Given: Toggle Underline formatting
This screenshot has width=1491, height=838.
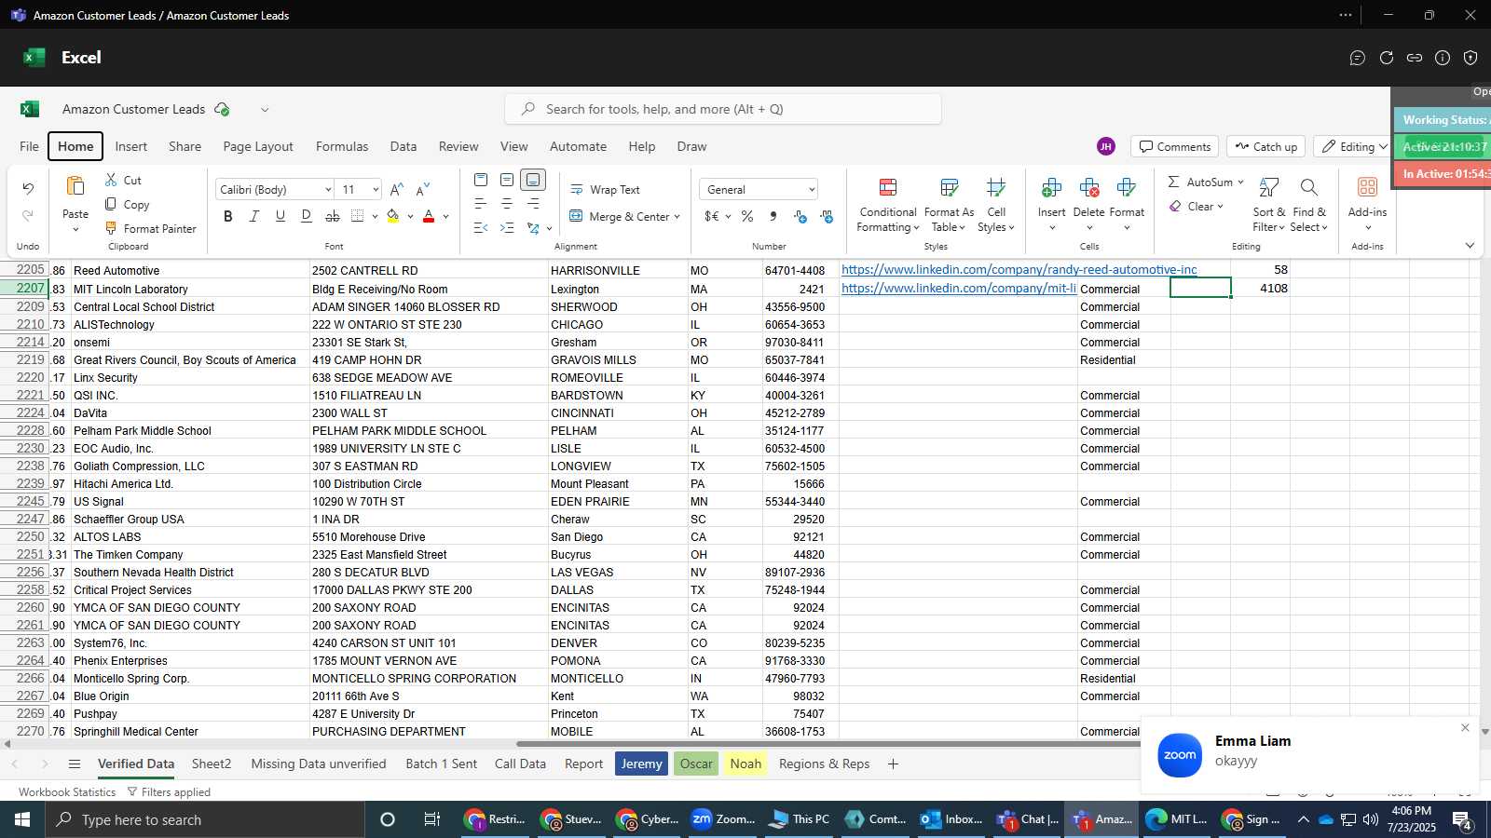Looking at the screenshot, I should pyautogui.click(x=280, y=216).
